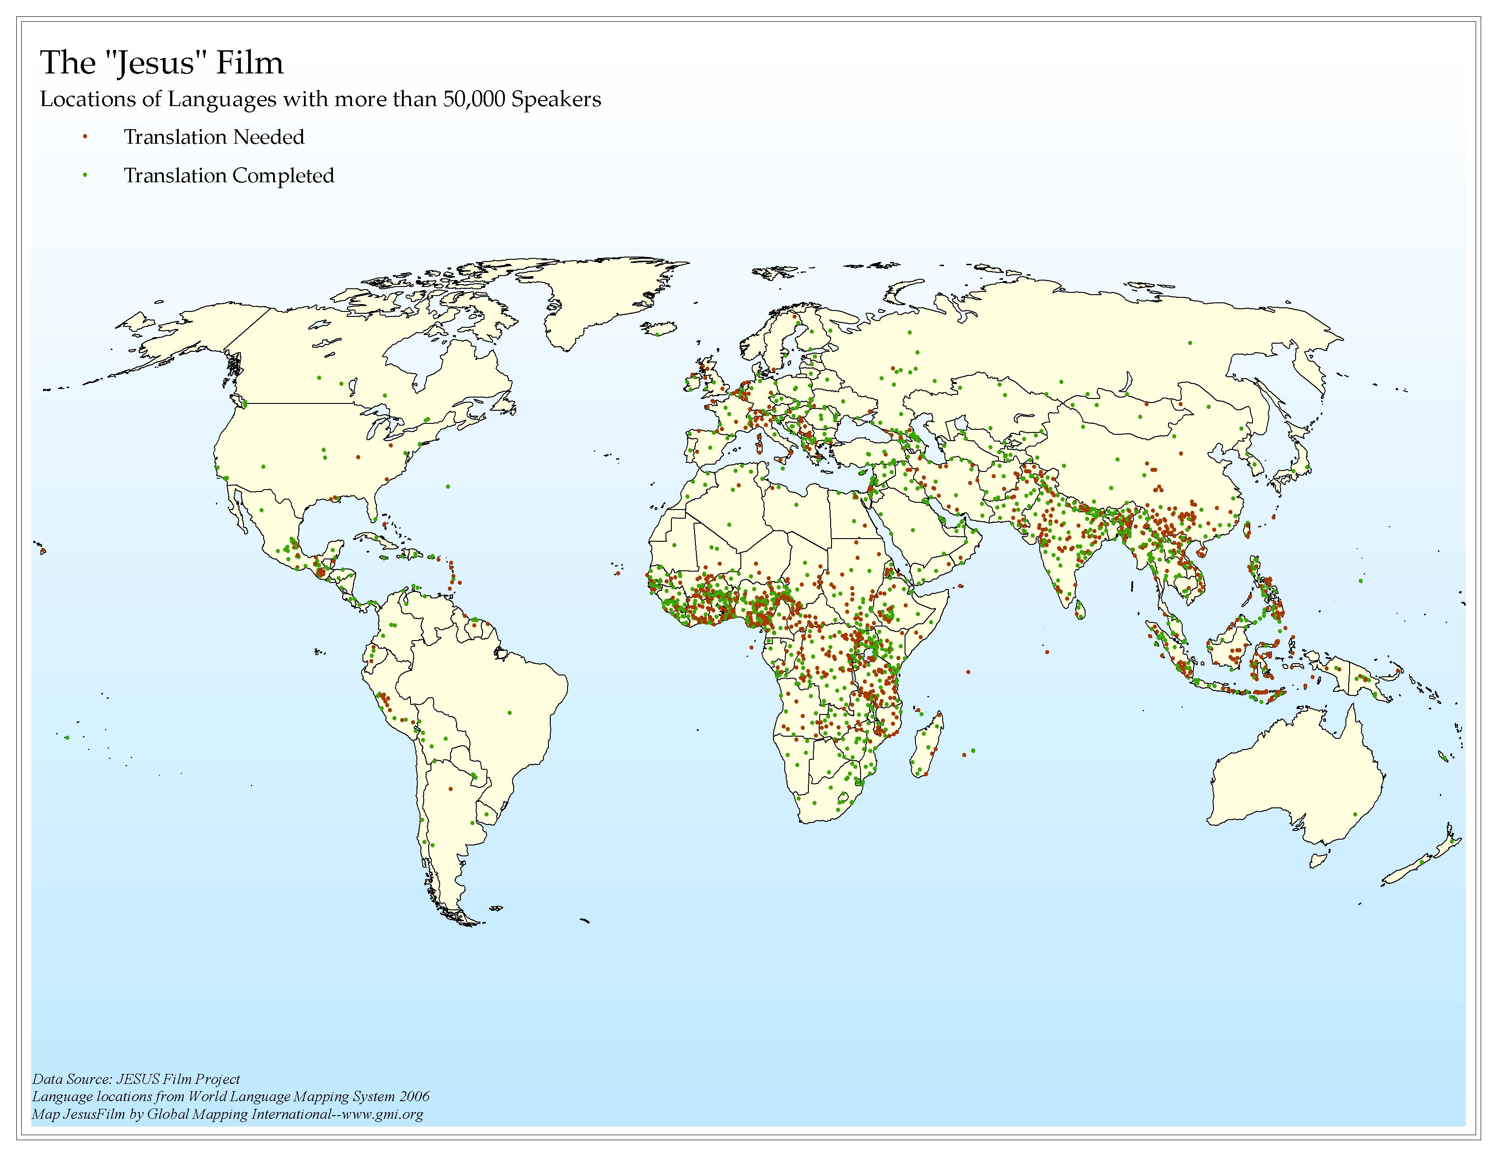Click the green Translation Completed legend dot

tap(85, 175)
